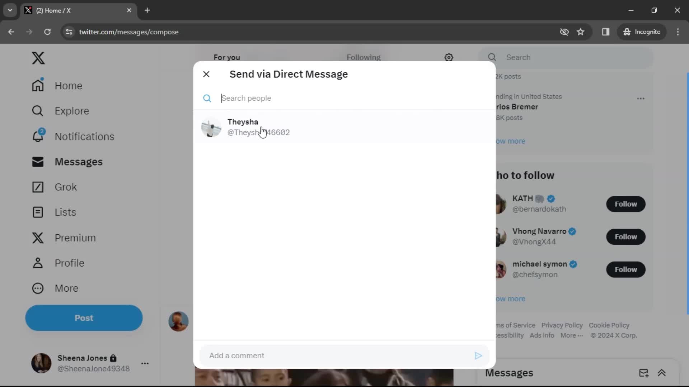689x387 pixels.
Task: Click the Lists icon in sidebar
Action: click(38, 212)
